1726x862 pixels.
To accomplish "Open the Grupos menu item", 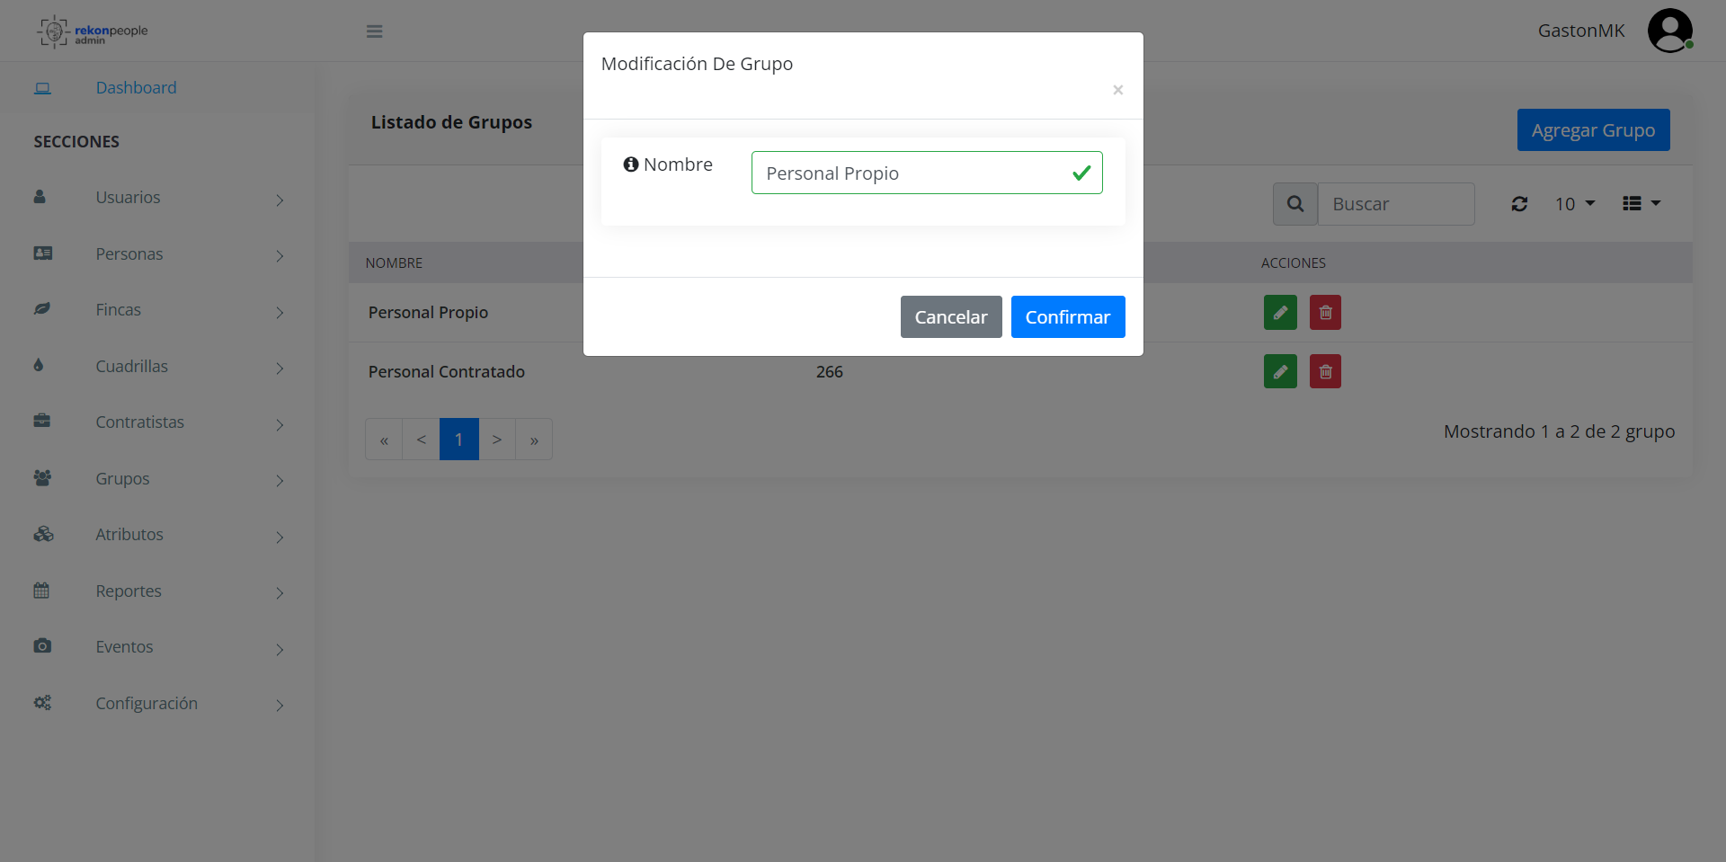I will tap(122, 479).
